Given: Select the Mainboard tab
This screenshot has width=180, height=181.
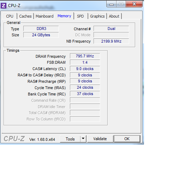Looking at the screenshot, I should pyautogui.click(x=44, y=16).
